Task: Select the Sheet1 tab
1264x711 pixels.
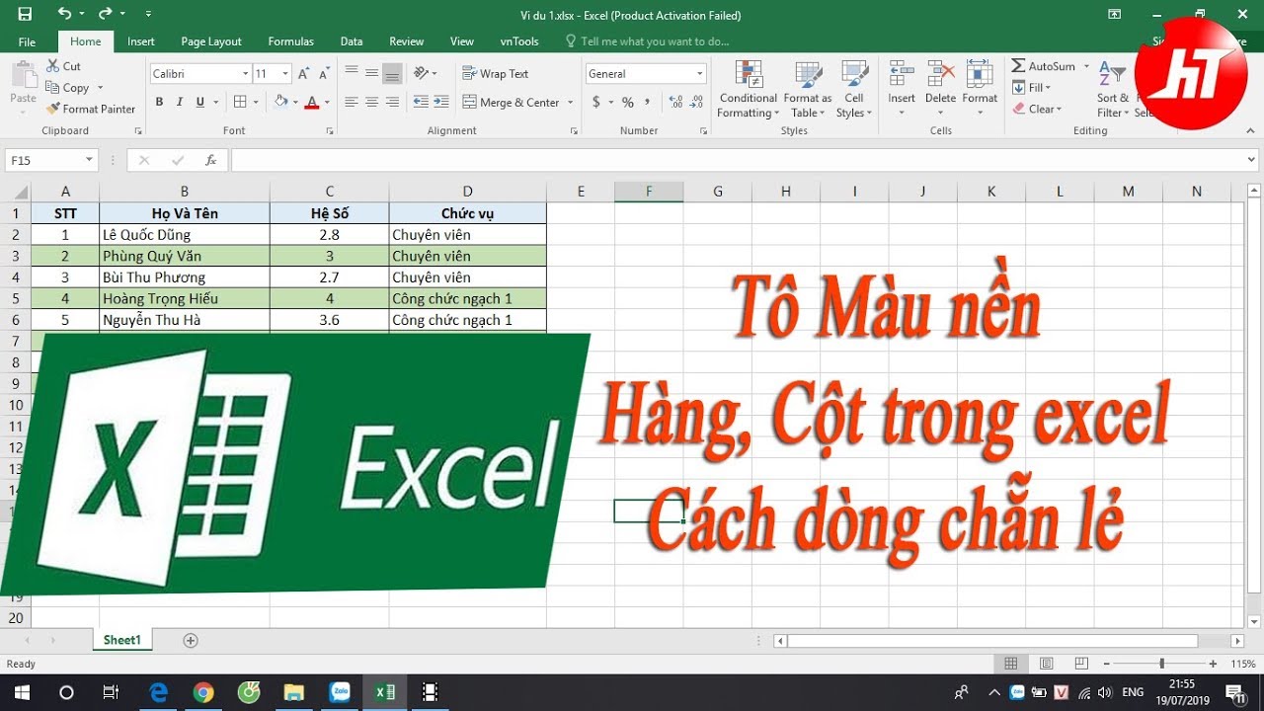Action: point(122,640)
